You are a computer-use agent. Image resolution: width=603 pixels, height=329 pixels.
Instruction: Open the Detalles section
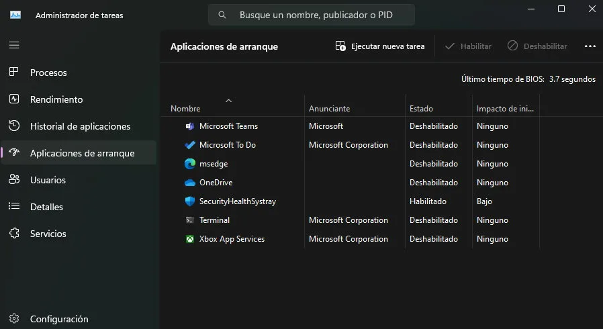click(79, 207)
